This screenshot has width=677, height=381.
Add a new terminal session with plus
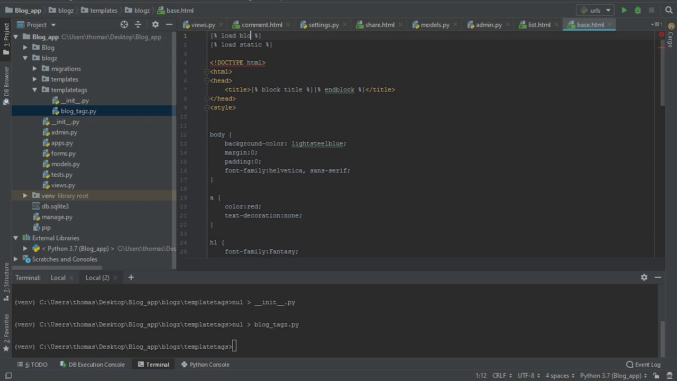tap(131, 277)
